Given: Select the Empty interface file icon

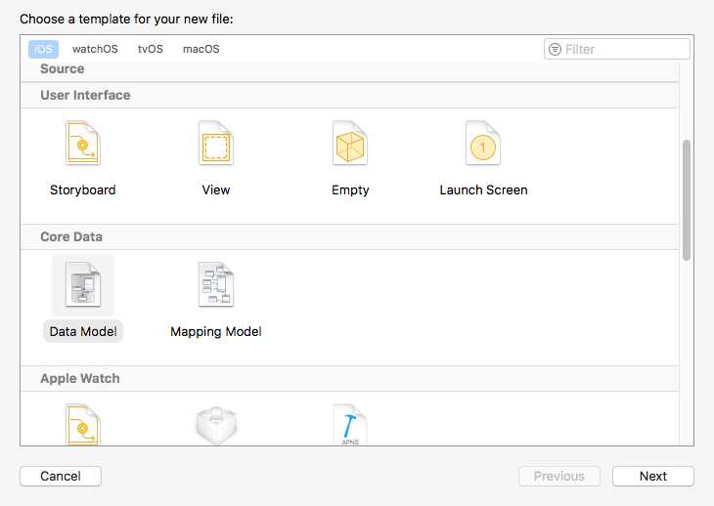Looking at the screenshot, I should click(x=350, y=143).
